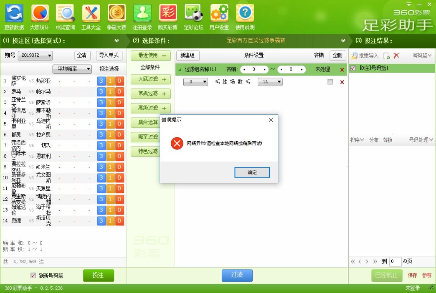Delete the 胜场数 condition row with red X

pyautogui.click(x=342, y=82)
